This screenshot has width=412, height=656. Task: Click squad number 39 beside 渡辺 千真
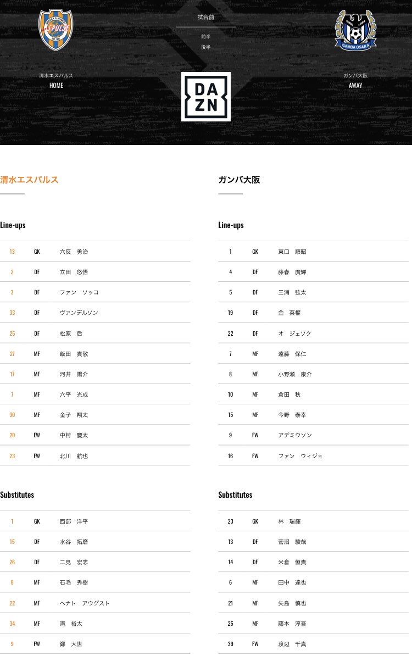[231, 644]
